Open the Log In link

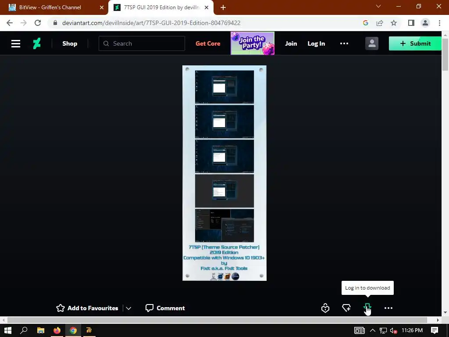316,43
